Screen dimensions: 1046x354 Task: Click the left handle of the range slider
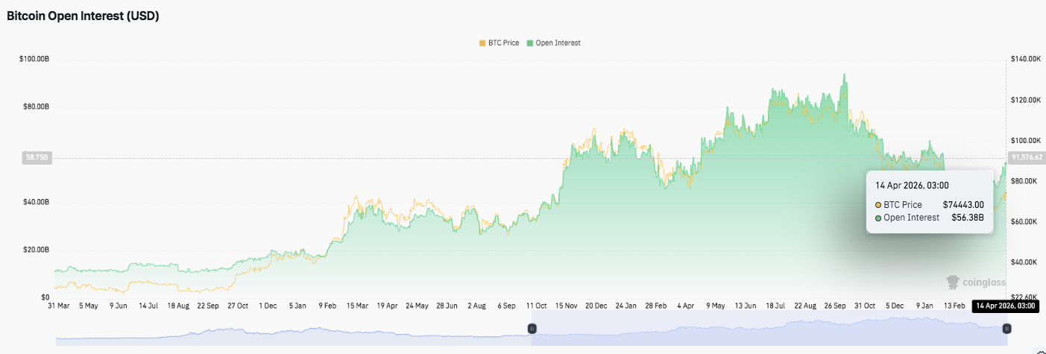tap(532, 328)
